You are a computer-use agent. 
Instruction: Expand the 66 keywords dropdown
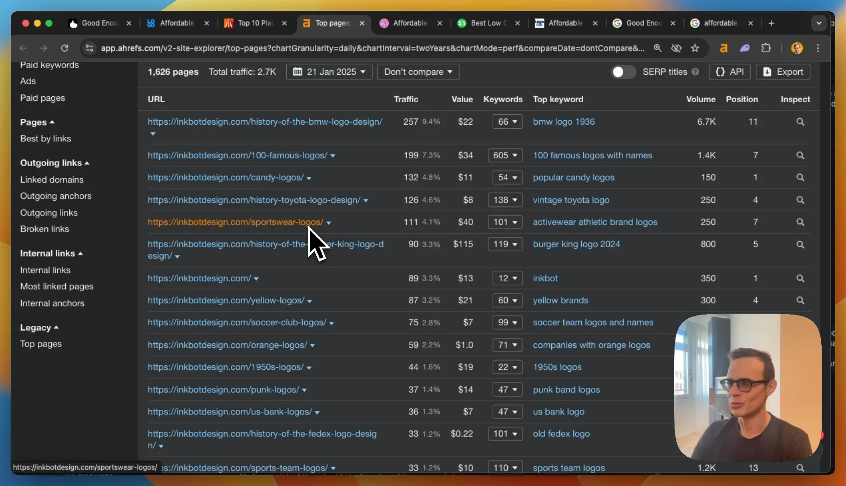point(507,122)
